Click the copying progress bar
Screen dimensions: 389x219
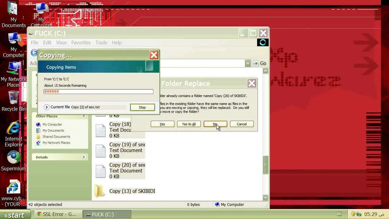click(x=98, y=91)
